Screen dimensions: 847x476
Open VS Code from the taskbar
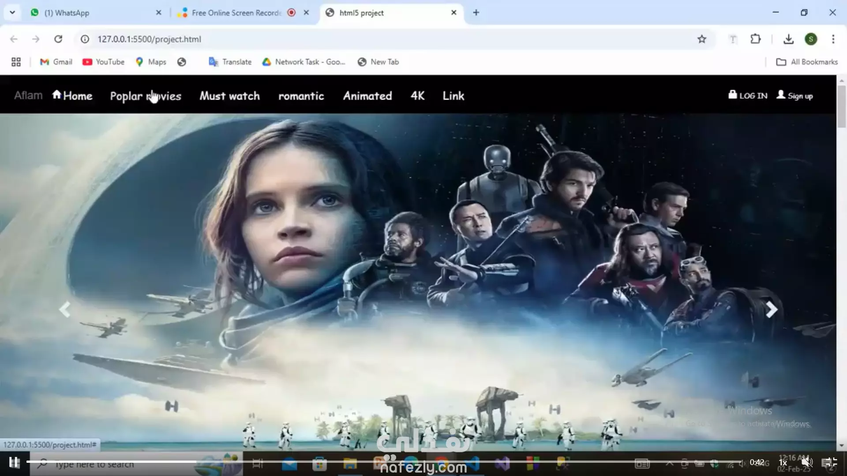(x=472, y=464)
